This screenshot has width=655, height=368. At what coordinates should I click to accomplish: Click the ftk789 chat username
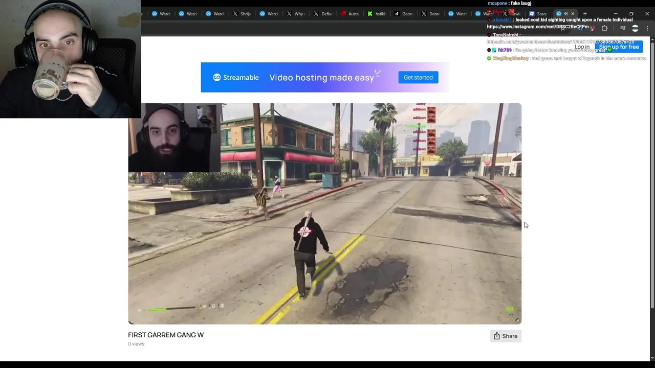[505, 50]
